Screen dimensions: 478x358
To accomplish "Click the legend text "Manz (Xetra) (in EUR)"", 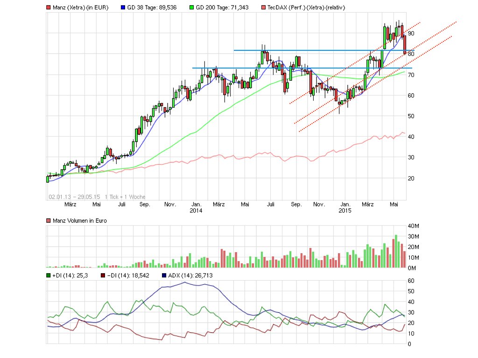I will pyautogui.click(x=80, y=7).
